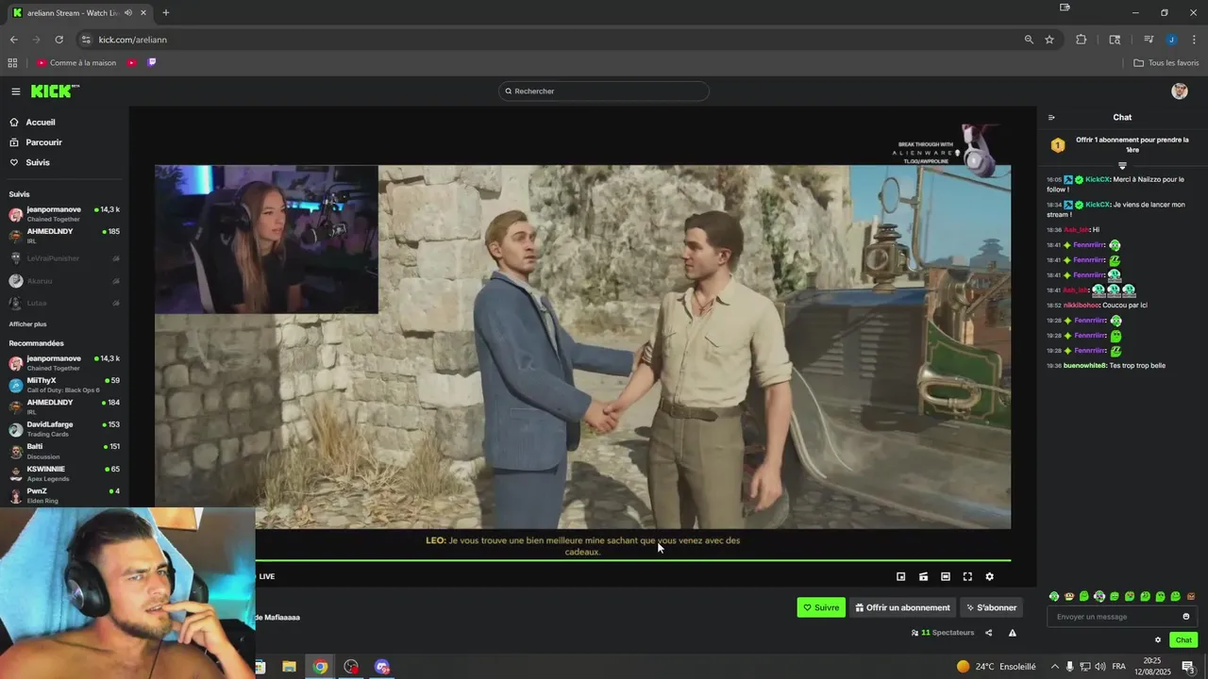Click the 11 Spectateurs viewer count
1208x679 pixels.
coord(943,633)
